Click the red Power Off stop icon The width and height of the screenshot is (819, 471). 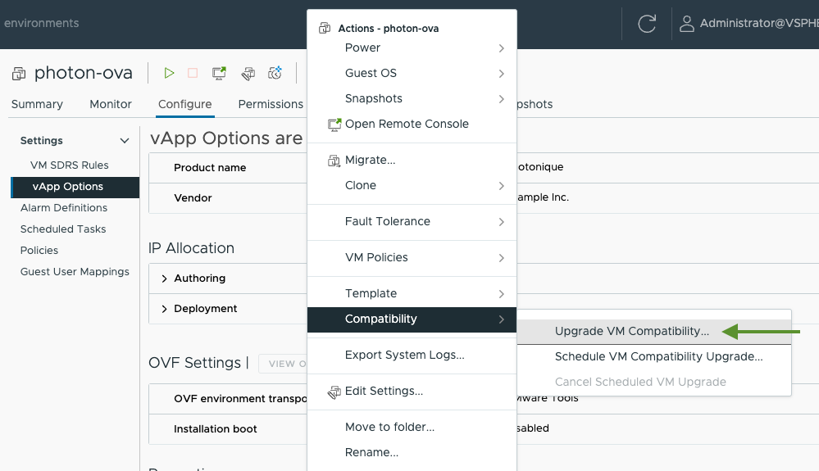click(x=193, y=73)
